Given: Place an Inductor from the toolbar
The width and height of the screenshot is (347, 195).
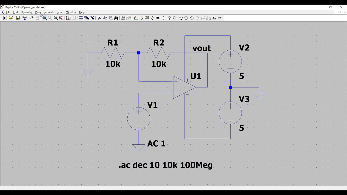Looking at the screenshot, I should pyautogui.click(x=163, y=18).
